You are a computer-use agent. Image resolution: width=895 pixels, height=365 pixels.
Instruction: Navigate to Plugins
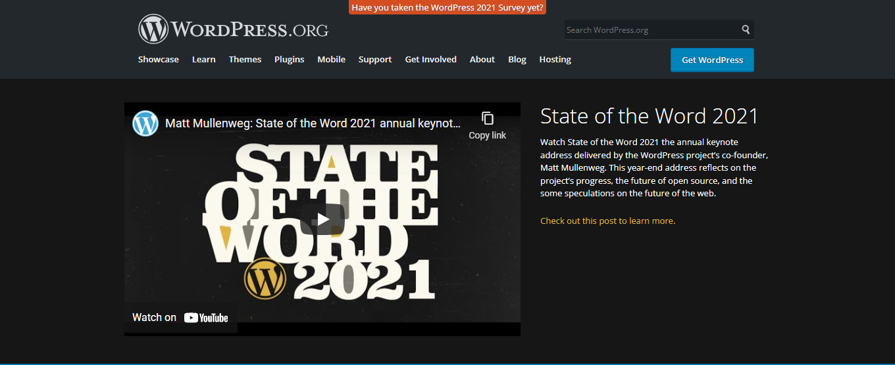(x=289, y=59)
